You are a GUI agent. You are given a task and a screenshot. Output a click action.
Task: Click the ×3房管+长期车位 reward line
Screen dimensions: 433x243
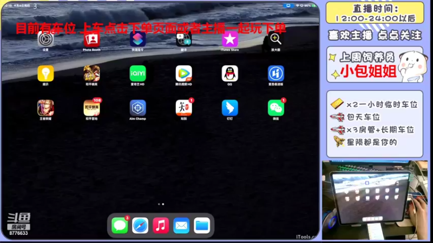372,130
